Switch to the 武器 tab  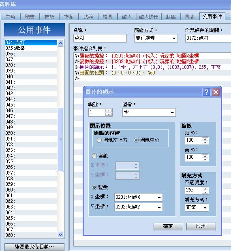coord(88,17)
